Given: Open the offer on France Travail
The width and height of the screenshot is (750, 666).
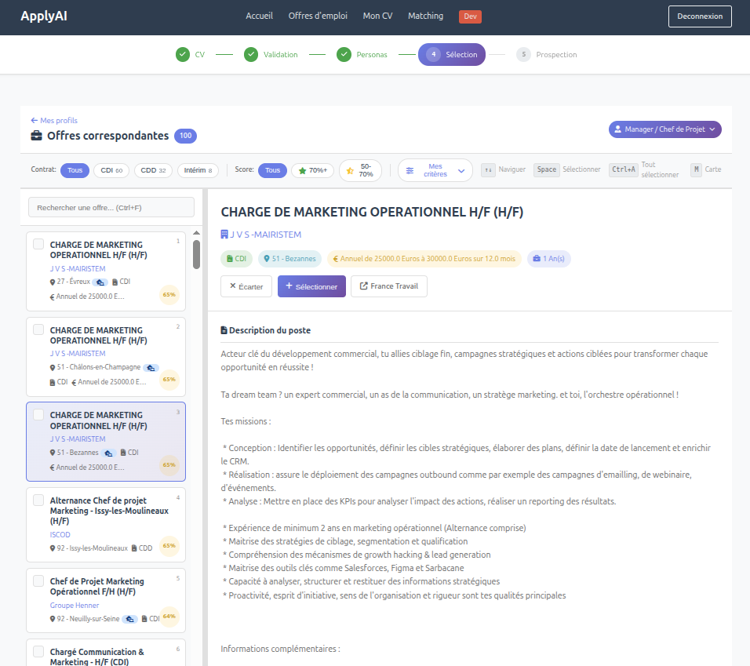Looking at the screenshot, I should tap(388, 286).
